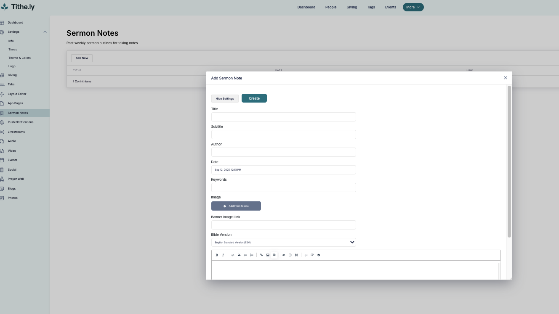Collapse the Settings section chevron
559x314 pixels.
click(x=45, y=32)
